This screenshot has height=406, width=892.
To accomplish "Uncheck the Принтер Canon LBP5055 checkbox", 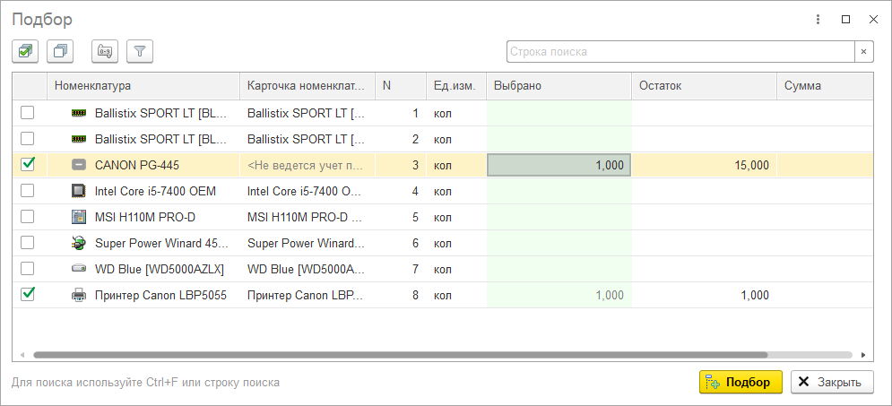I will (x=28, y=294).
